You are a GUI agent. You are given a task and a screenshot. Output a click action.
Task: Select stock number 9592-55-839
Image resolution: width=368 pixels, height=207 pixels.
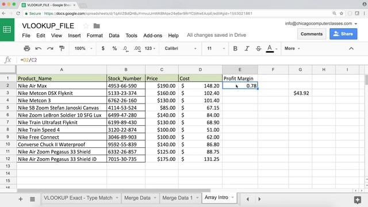point(126,144)
